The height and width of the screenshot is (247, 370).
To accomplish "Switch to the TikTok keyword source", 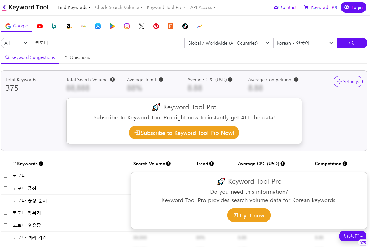I will [185, 26].
